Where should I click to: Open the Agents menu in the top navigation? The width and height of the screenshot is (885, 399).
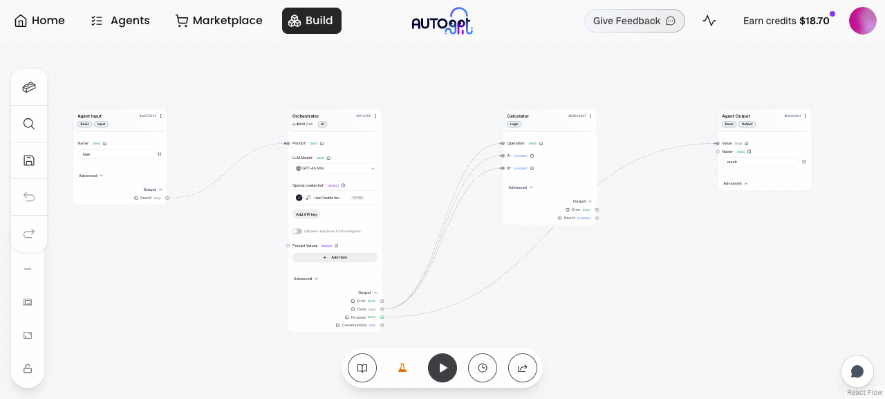coord(120,21)
